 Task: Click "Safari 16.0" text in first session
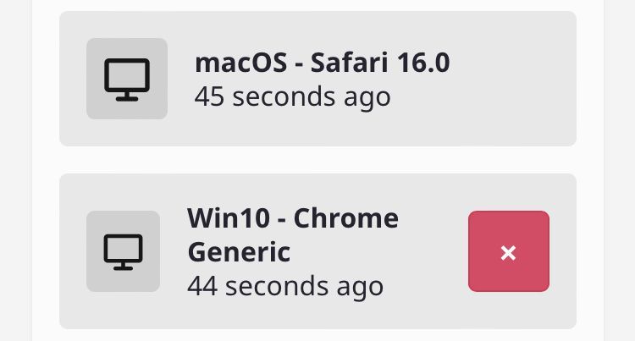380,63
